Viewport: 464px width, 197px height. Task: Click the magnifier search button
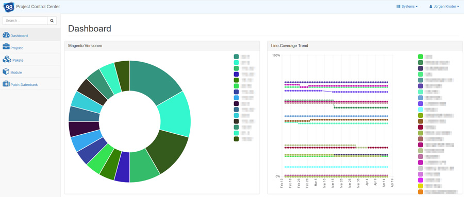[x=52, y=21]
